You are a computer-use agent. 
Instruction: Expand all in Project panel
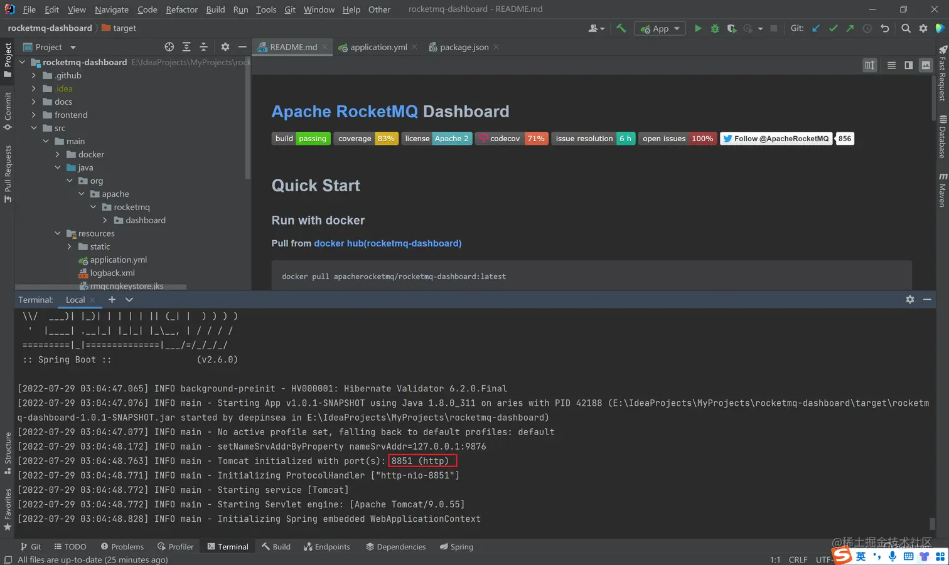pos(186,47)
